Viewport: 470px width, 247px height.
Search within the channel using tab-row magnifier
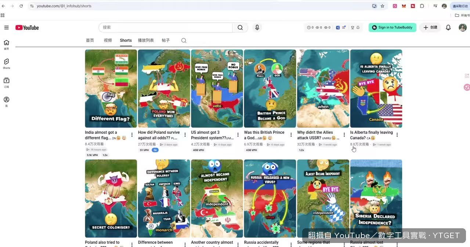[x=184, y=40]
